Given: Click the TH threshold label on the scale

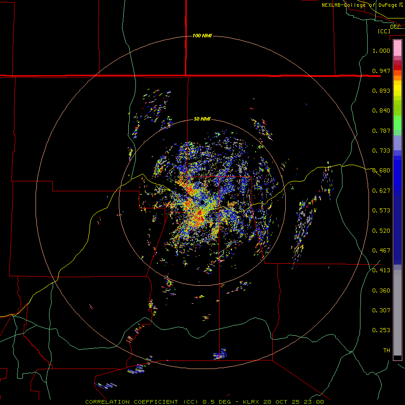Looking at the screenshot, I should pyautogui.click(x=387, y=351).
